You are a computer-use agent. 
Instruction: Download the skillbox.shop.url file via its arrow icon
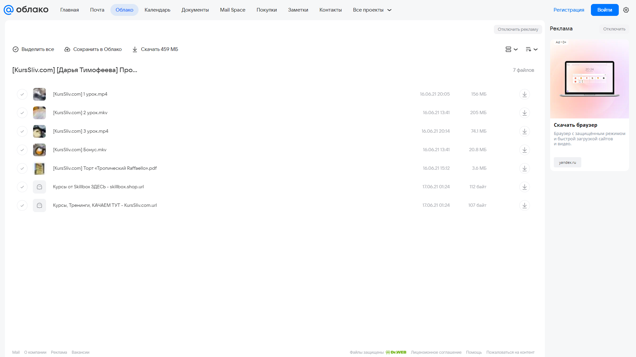[524, 187]
